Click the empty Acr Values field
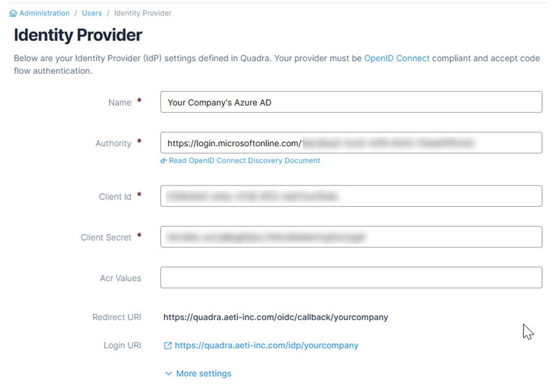The height and width of the screenshot is (386, 555). tap(351, 278)
